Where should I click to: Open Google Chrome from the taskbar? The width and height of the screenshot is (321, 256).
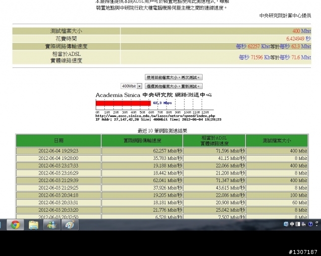click(16, 225)
